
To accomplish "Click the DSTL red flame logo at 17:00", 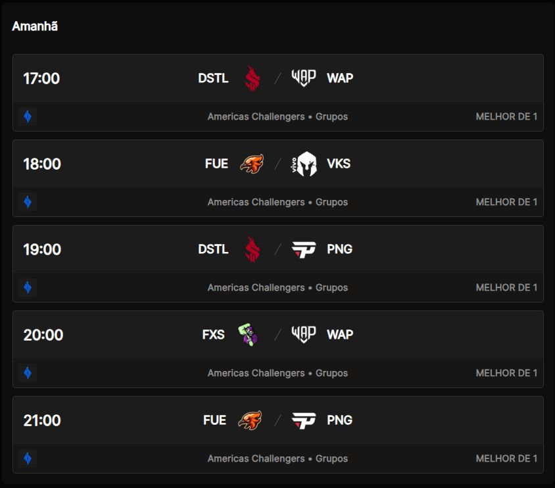I will click(253, 78).
